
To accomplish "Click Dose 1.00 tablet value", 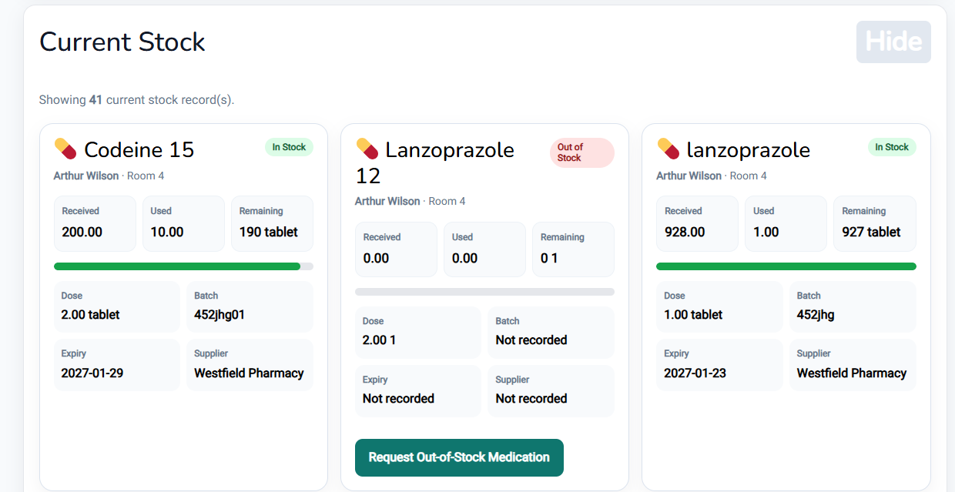I will click(693, 314).
